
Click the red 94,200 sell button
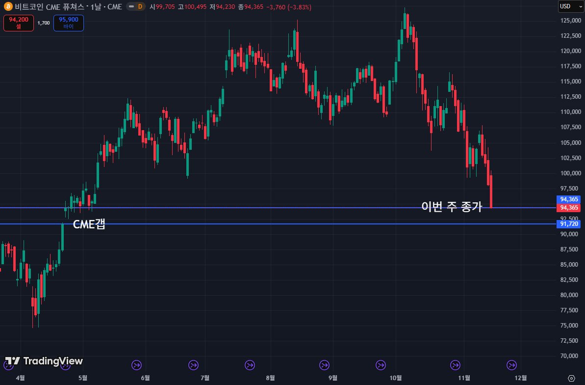pyautogui.click(x=19, y=23)
